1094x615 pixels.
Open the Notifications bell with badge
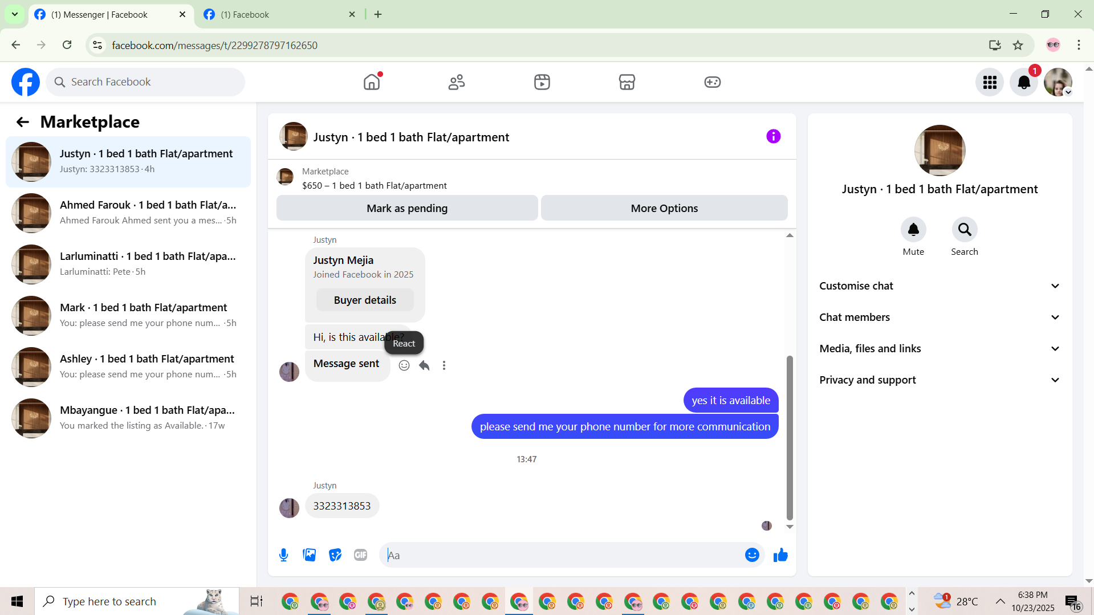(1024, 82)
